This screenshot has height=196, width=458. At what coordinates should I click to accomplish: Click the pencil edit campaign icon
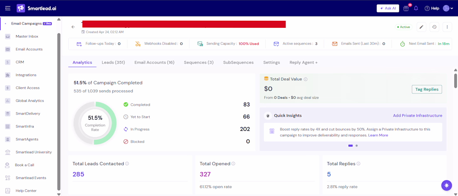pos(421,27)
